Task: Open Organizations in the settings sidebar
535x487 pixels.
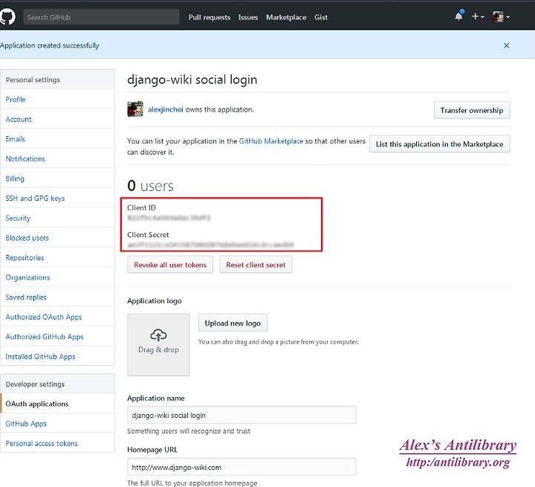Action: pos(57,277)
